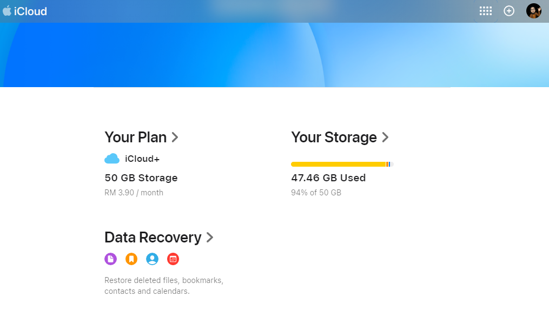Expand the Your Storage chevron
549x309 pixels.
(385, 137)
